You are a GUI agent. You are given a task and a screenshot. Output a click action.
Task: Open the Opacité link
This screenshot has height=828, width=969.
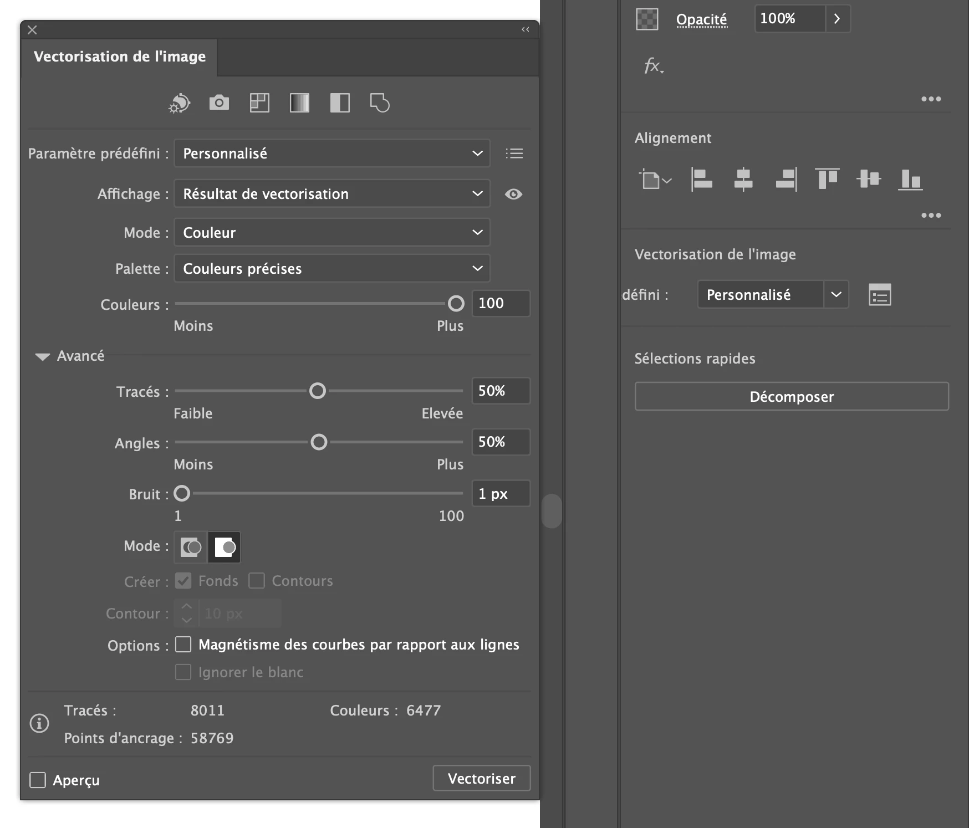[x=701, y=19]
